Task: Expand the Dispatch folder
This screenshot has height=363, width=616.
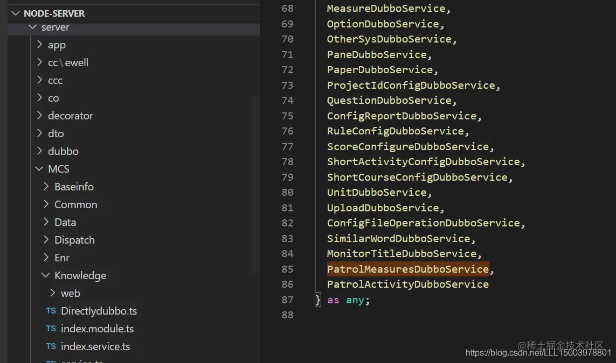Action: coord(46,239)
